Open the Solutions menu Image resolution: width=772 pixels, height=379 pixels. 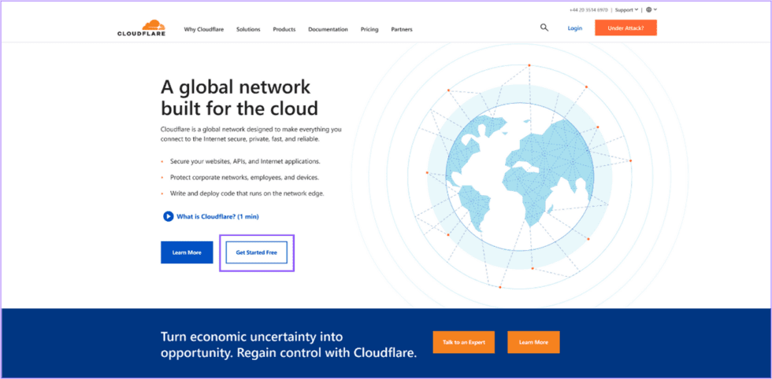[248, 29]
